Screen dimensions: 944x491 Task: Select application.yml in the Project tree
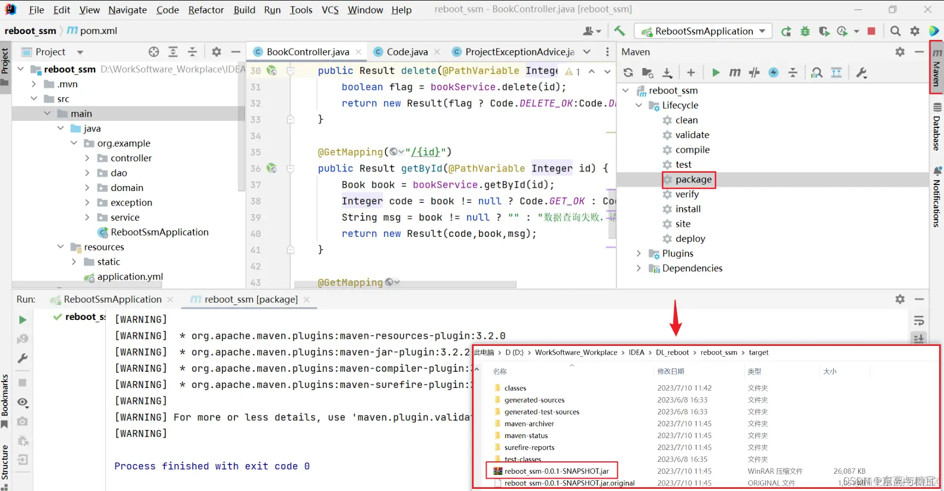(x=130, y=277)
